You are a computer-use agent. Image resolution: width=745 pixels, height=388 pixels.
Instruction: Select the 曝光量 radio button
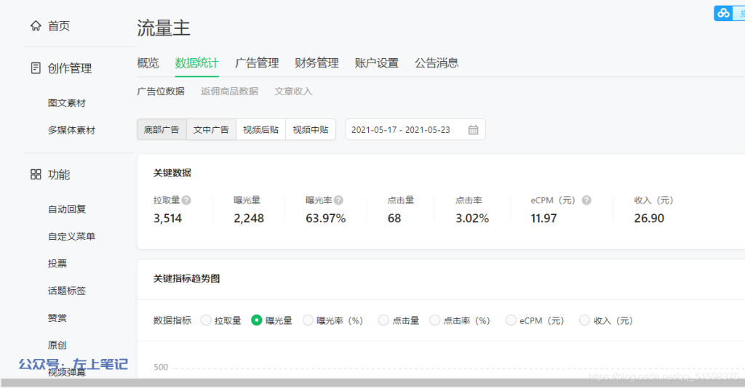point(257,320)
